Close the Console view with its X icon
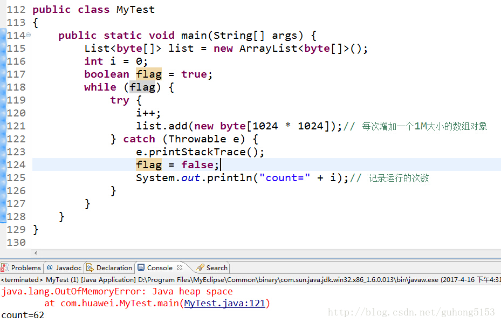Screen dimensions: 501x323 (180, 267)
